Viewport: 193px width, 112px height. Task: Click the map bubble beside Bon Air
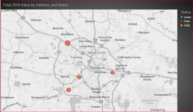click(x=79, y=77)
